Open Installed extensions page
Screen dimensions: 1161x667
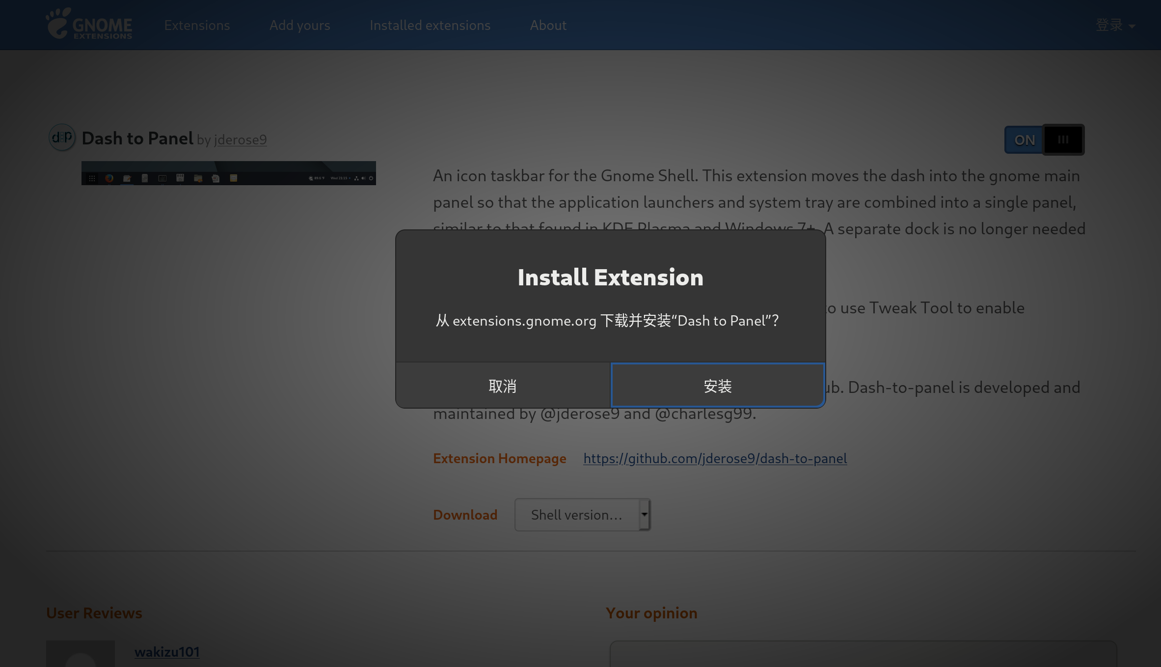[430, 25]
